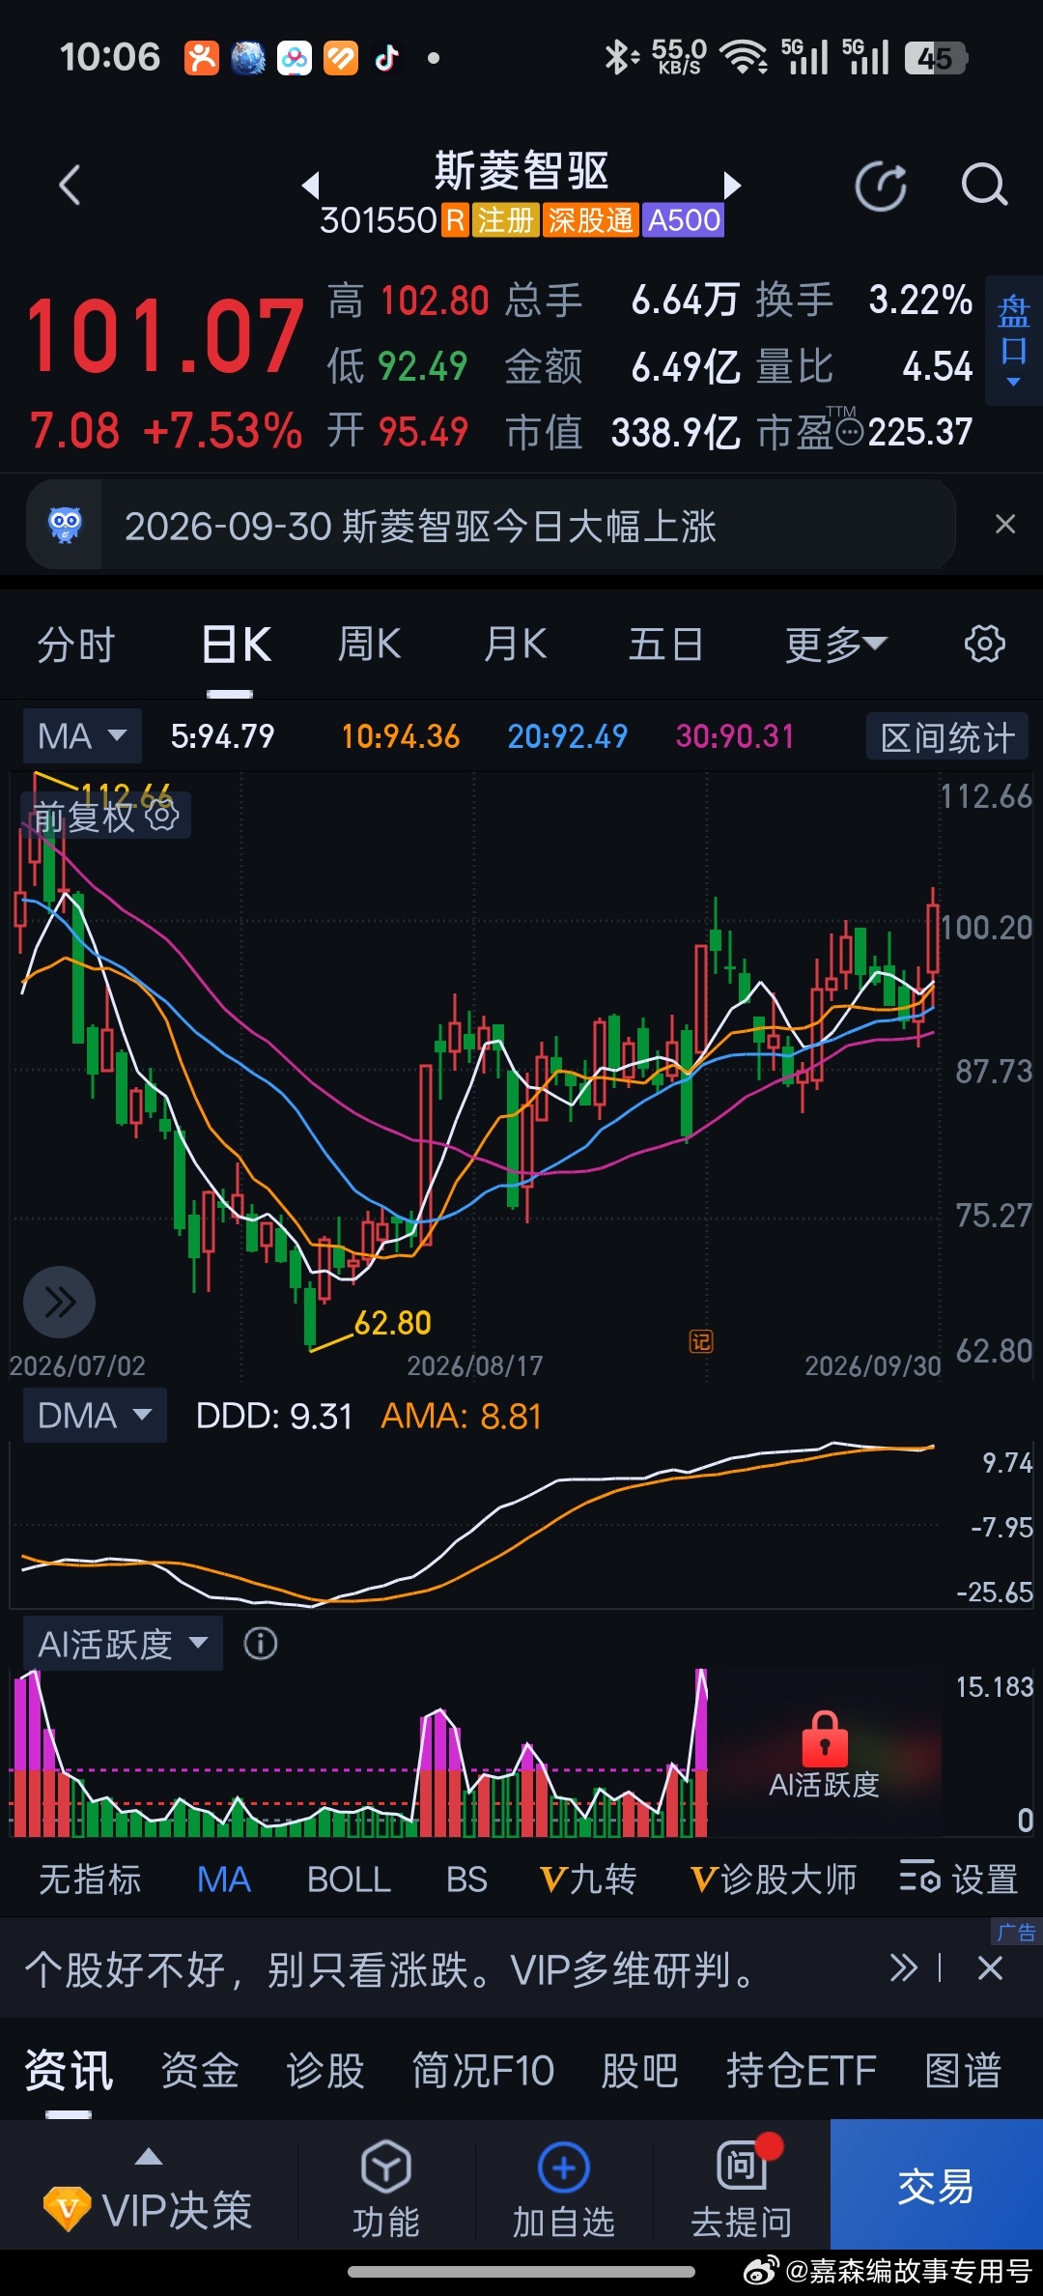Select the MA indicator option
The height and width of the screenshot is (2296, 1043).
(x=224, y=1880)
